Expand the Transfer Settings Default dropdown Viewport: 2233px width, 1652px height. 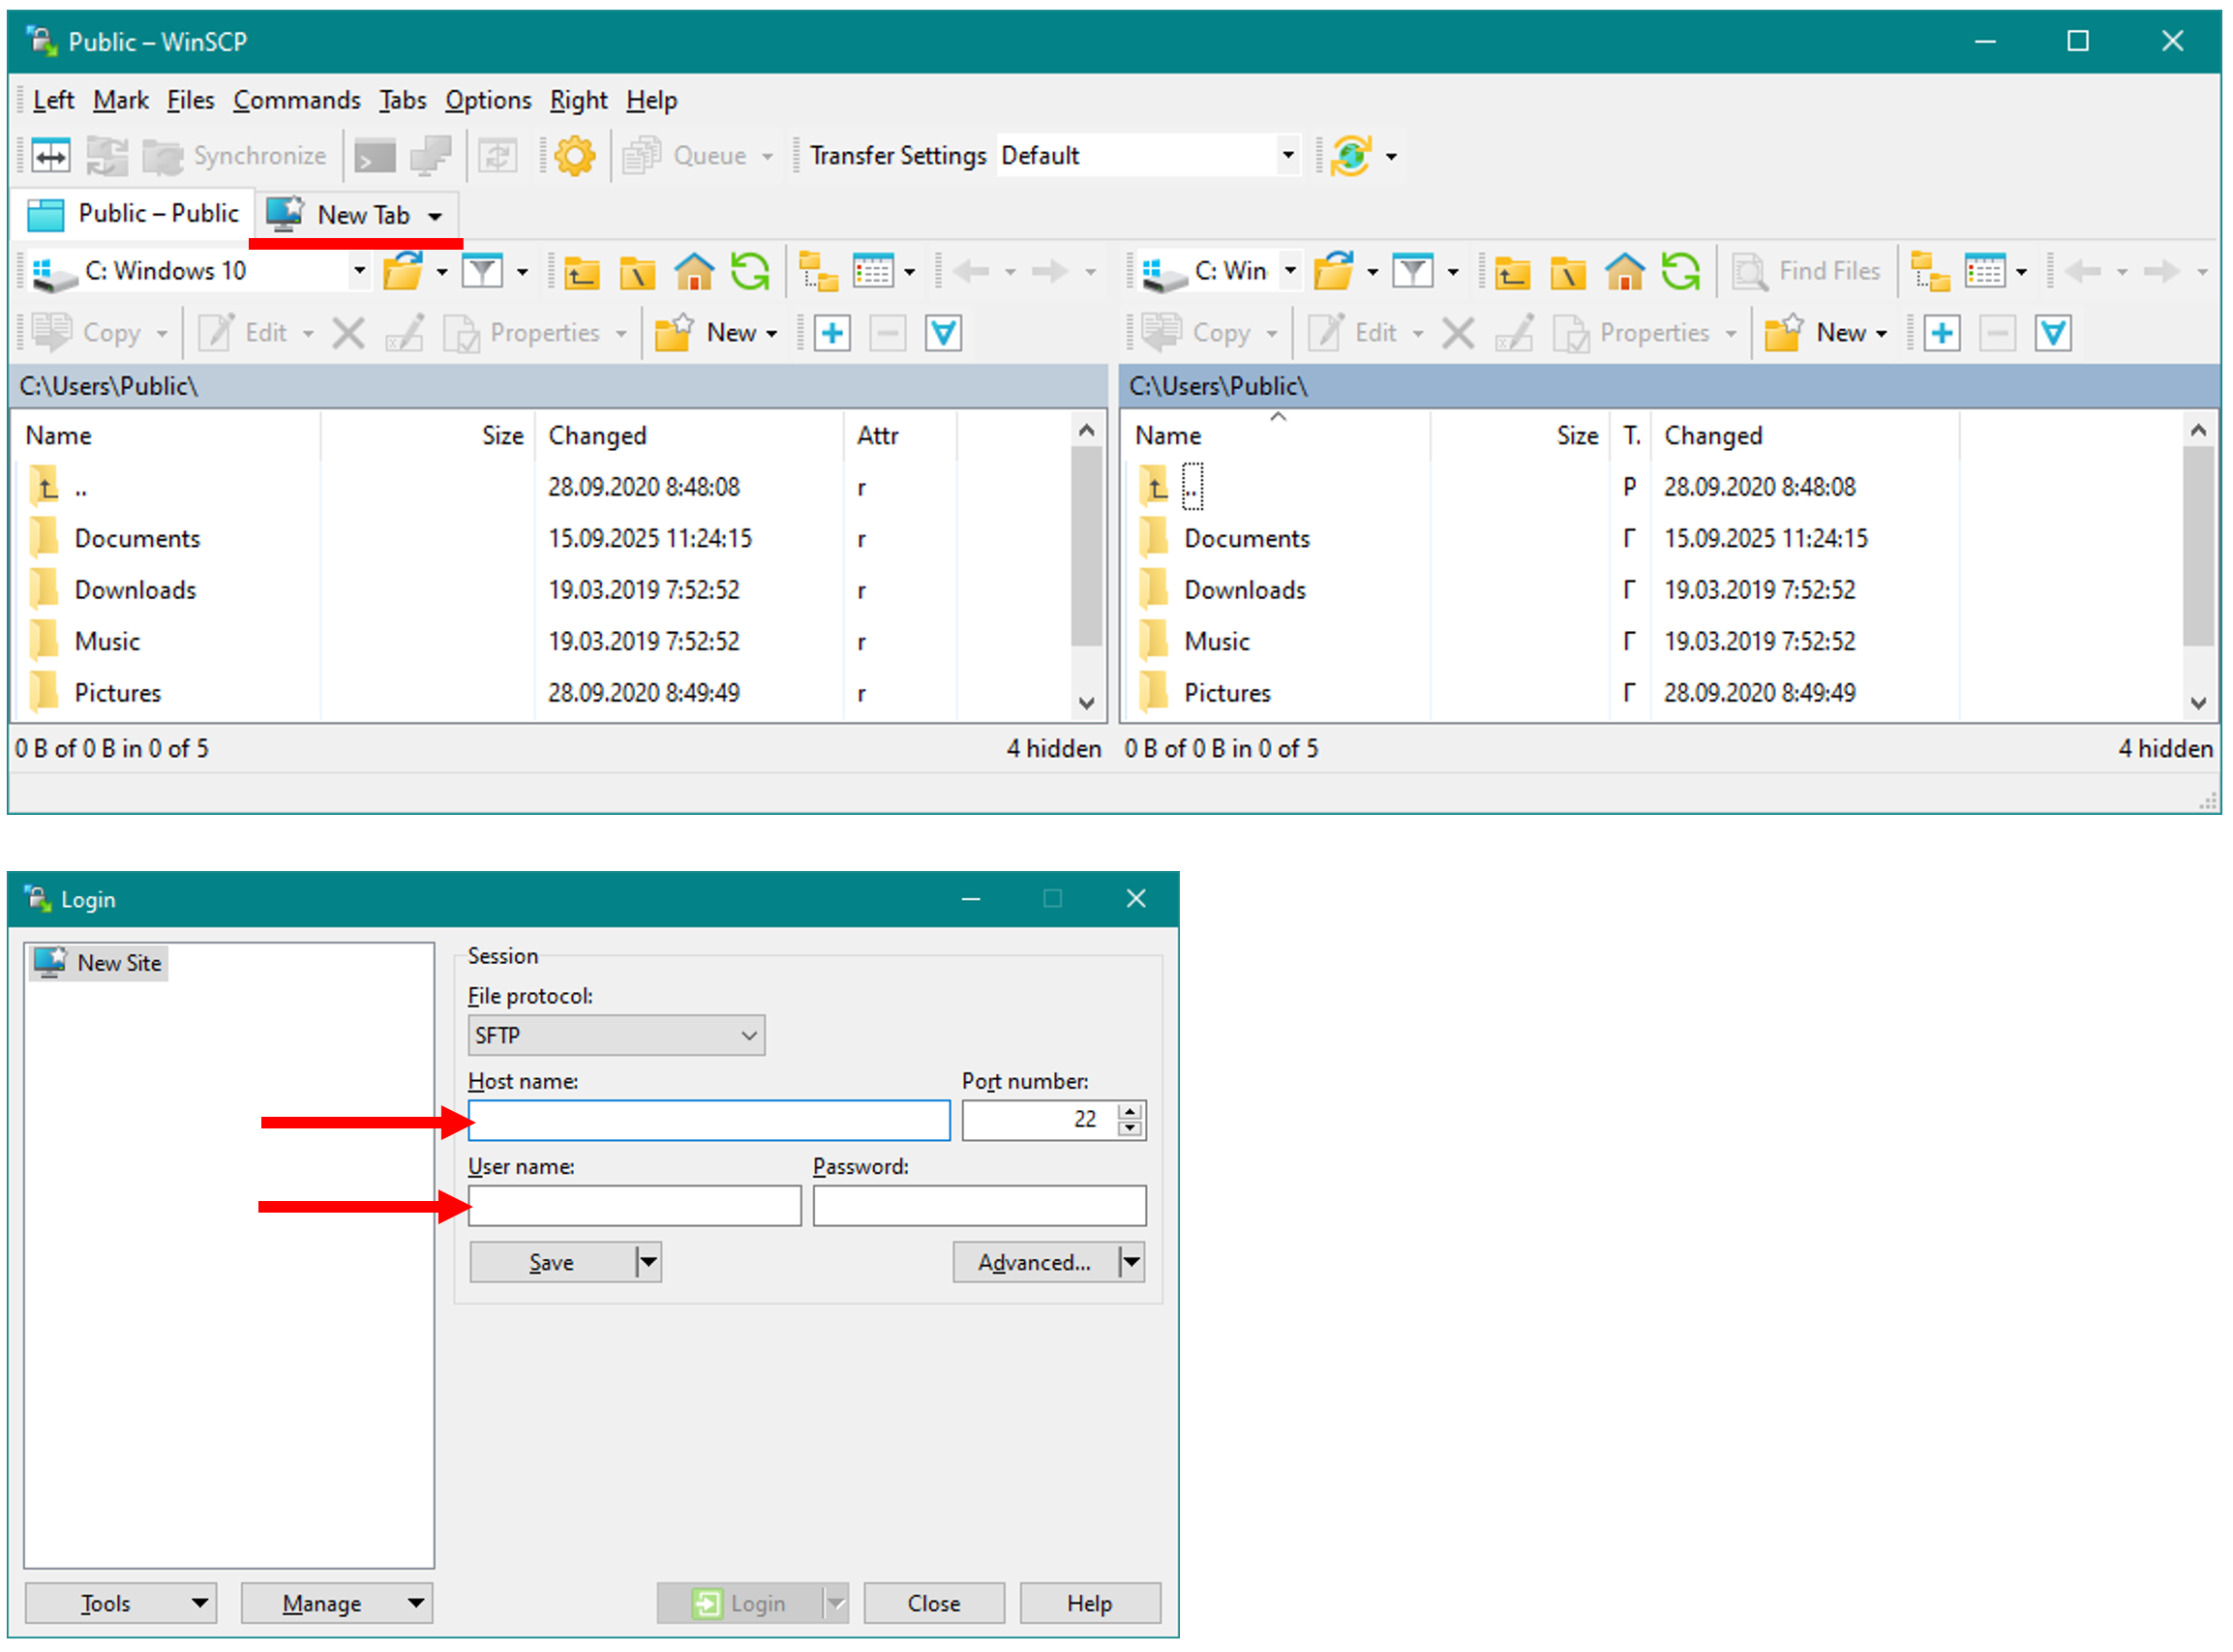click(x=1287, y=156)
